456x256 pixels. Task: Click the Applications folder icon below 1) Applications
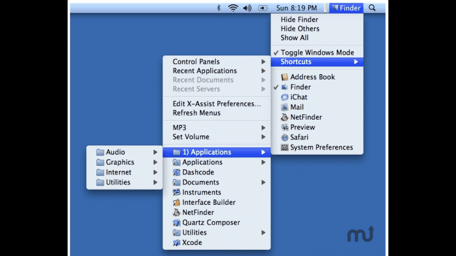[x=176, y=162]
